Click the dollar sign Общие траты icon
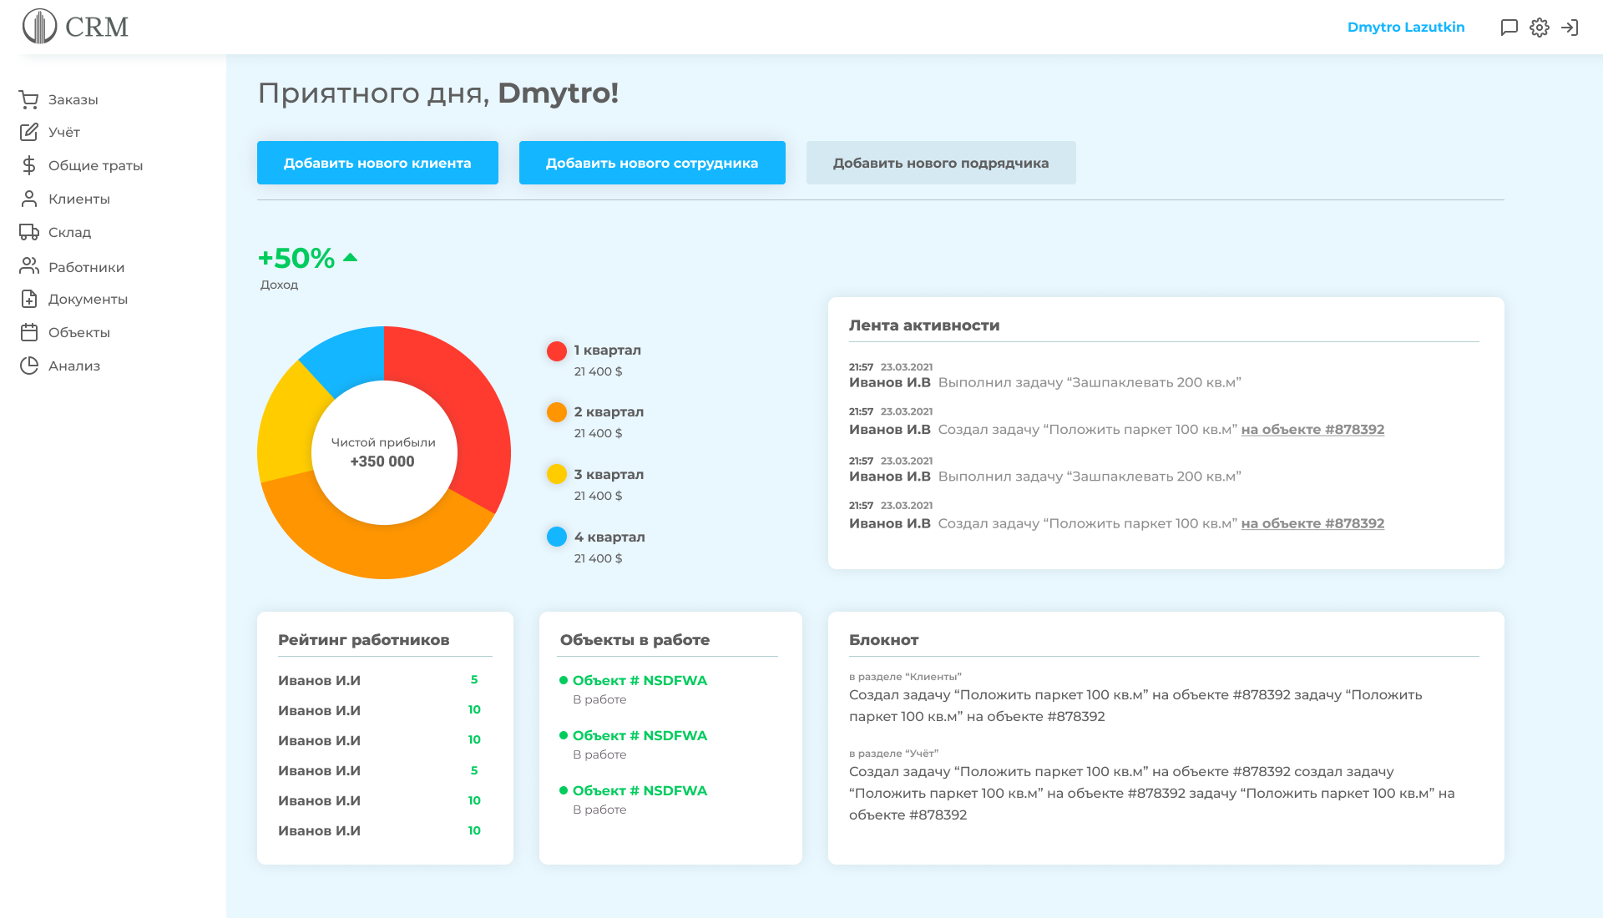The image size is (1603, 918). point(29,165)
